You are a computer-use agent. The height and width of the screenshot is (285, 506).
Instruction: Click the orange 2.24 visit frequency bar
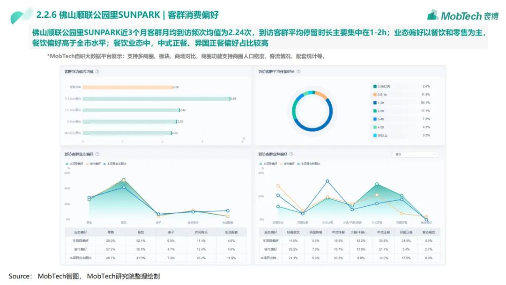pyautogui.click(x=127, y=87)
